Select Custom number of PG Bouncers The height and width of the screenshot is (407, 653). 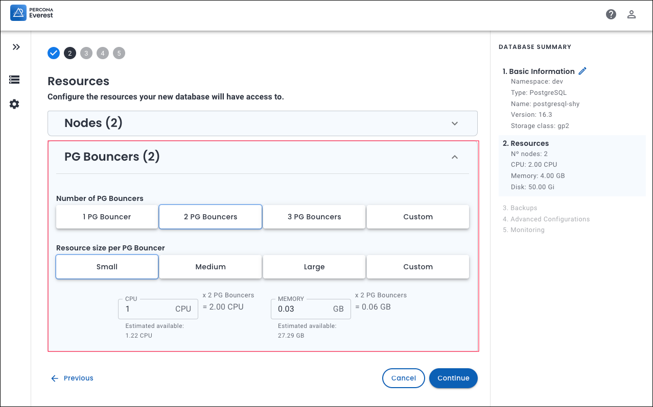pyautogui.click(x=418, y=217)
